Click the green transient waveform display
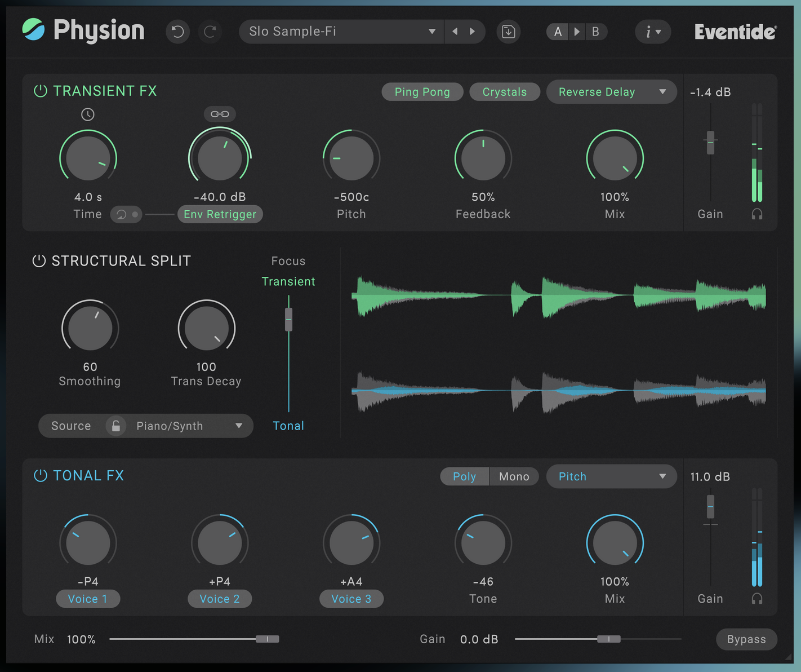The width and height of the screenshot is (801, 672). click(x=559, y=295)
